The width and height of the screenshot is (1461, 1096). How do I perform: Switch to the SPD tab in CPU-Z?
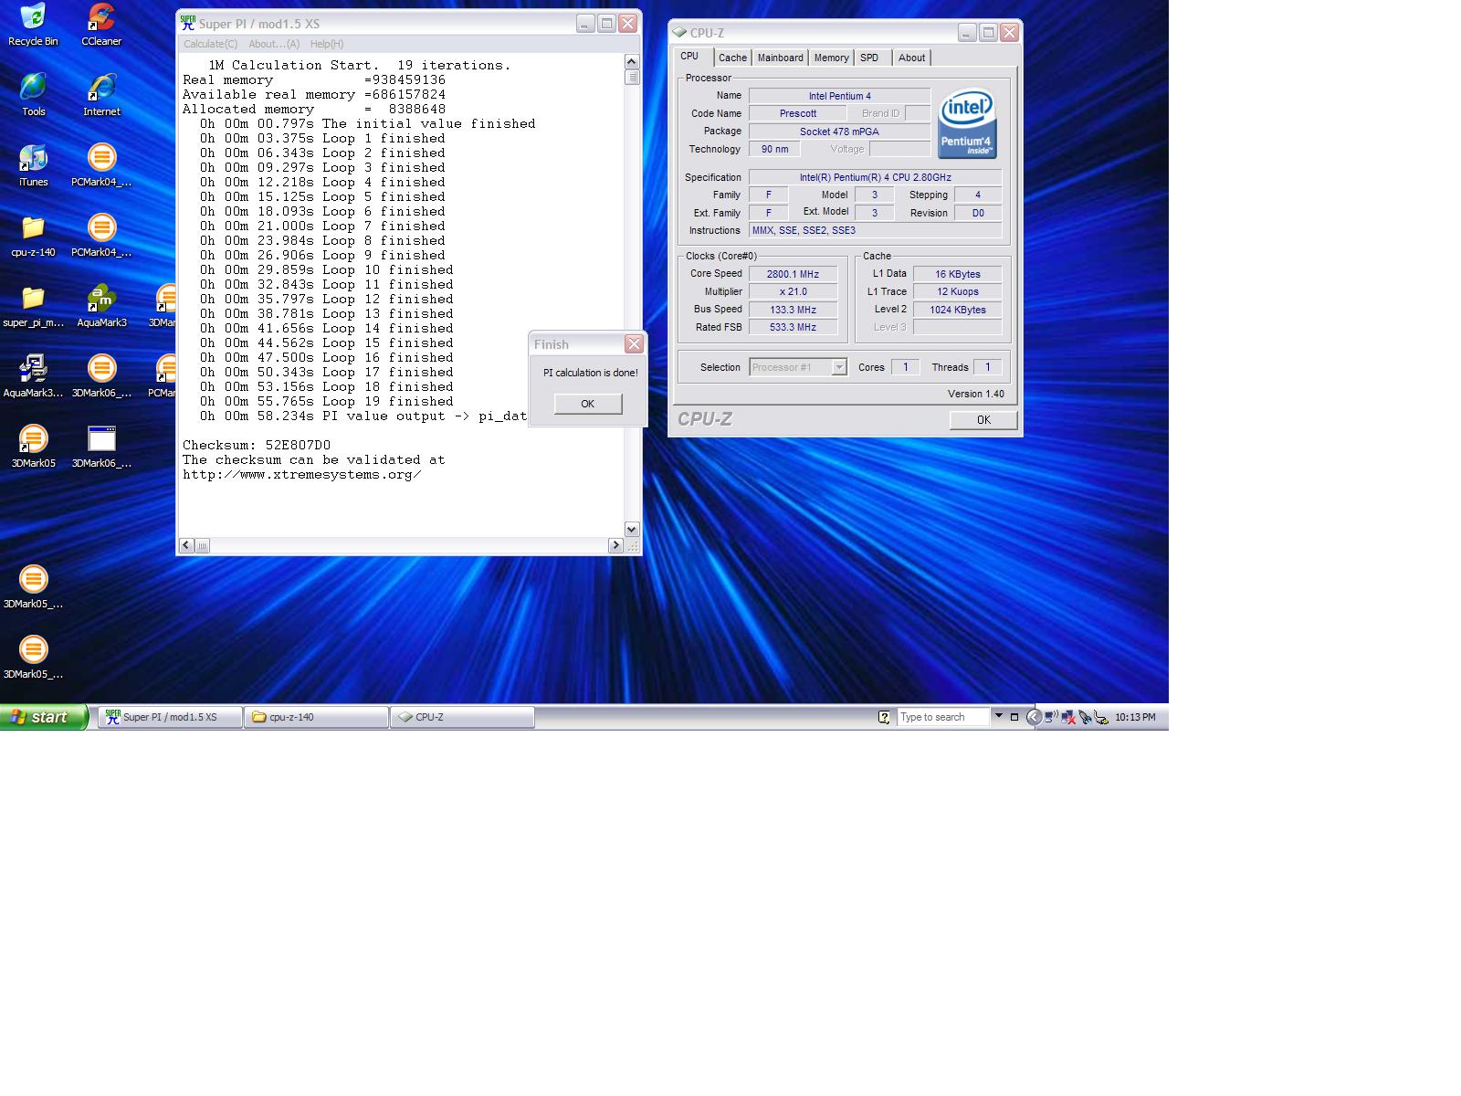tap(869, 58)
